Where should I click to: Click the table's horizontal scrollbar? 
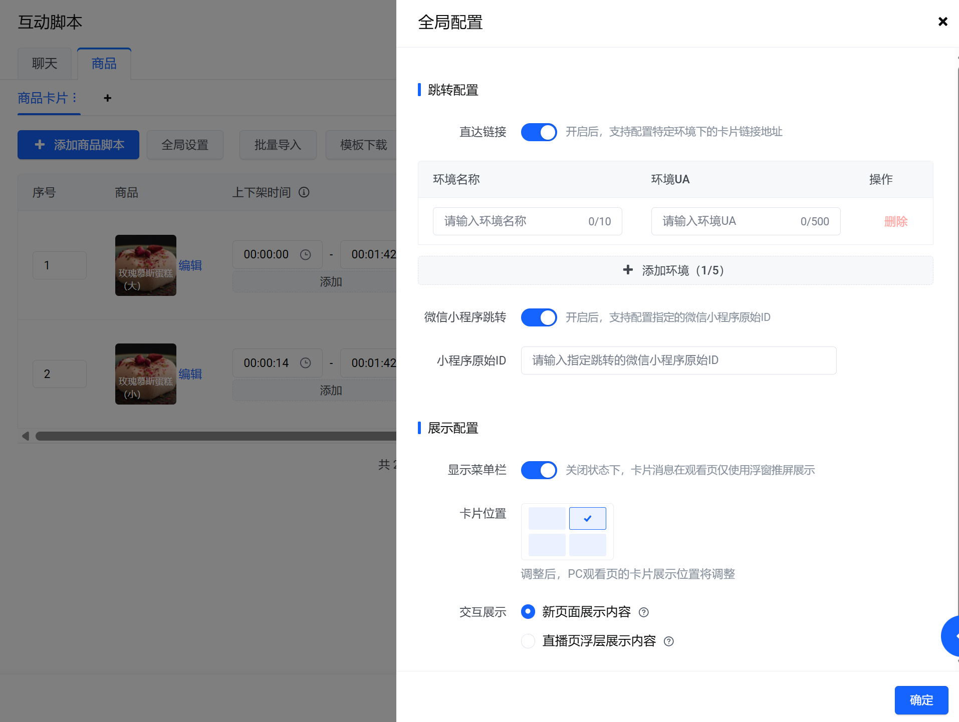point(216,436)
